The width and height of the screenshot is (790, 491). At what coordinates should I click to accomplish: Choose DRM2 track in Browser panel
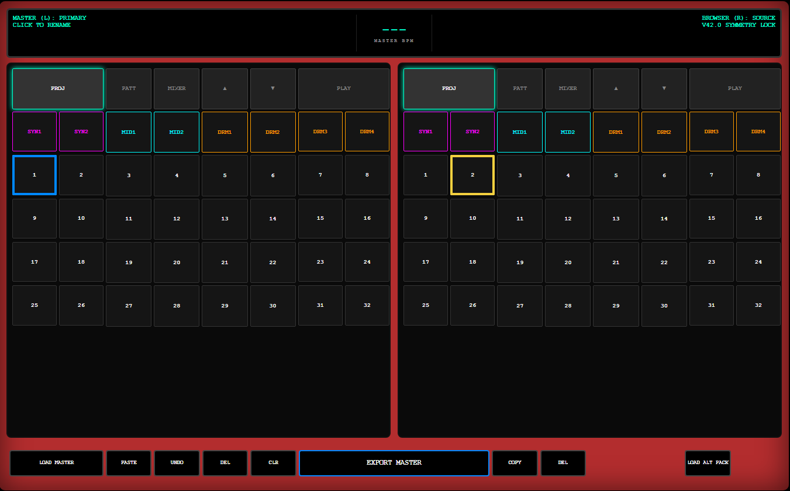pos(664,132)
